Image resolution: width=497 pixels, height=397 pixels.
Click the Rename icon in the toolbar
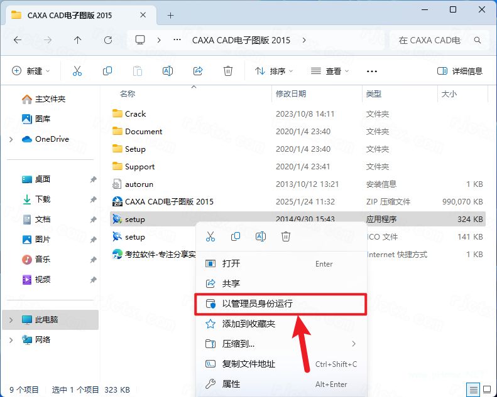pos(167,71)
